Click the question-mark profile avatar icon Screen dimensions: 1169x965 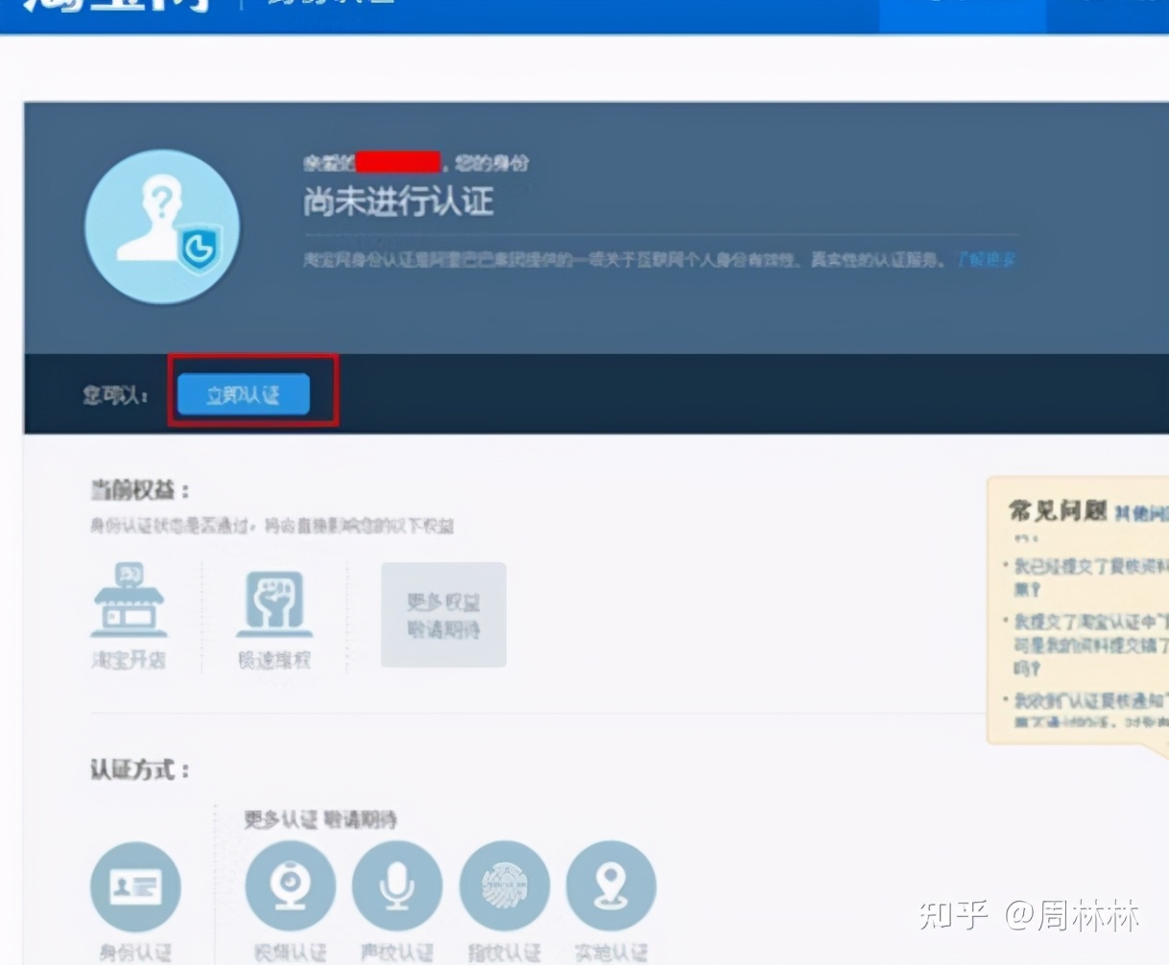click(x=162, y=226)
